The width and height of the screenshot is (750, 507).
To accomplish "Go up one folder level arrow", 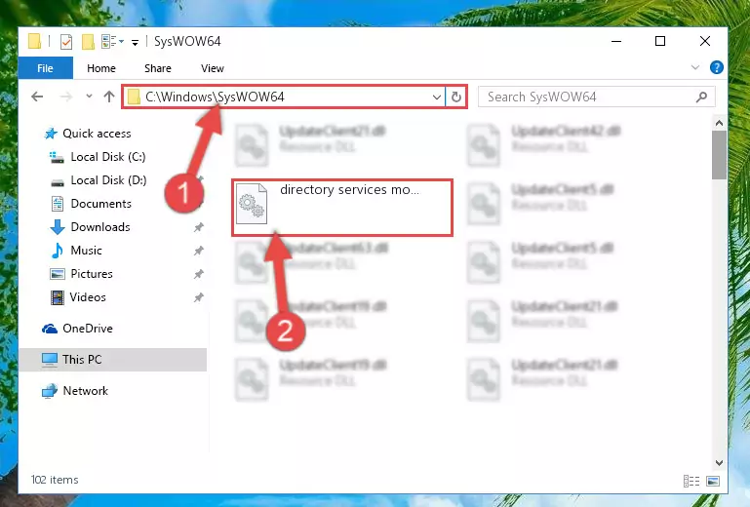I will pos(109,97).
